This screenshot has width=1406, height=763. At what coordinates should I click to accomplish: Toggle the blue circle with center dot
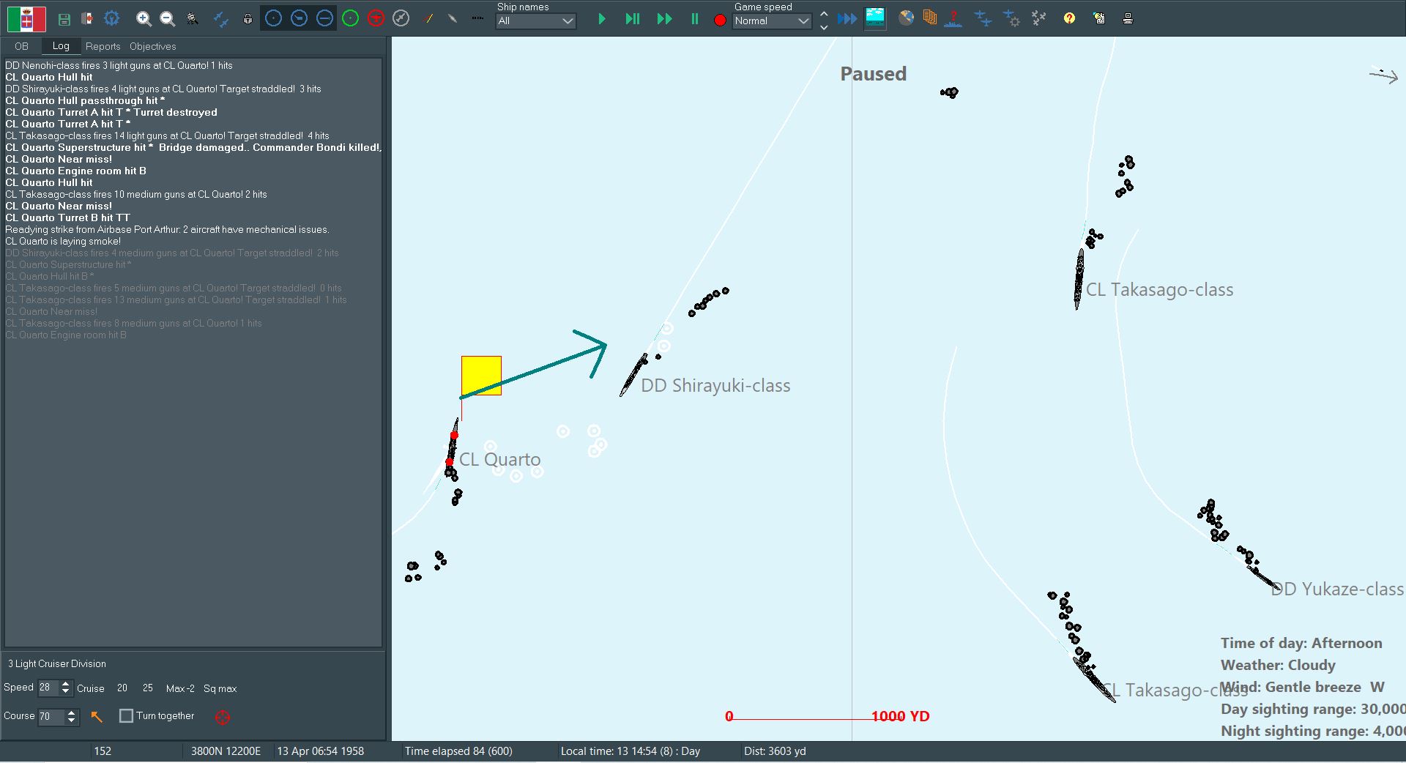click(273, 18)
